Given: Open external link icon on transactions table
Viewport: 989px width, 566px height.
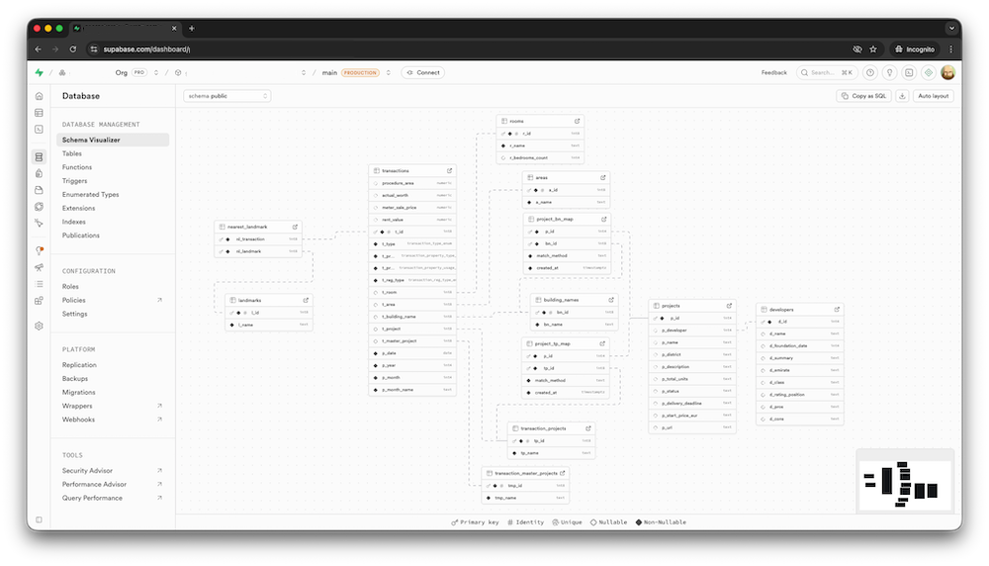Looking at the screenshot, I should [449, 170].
